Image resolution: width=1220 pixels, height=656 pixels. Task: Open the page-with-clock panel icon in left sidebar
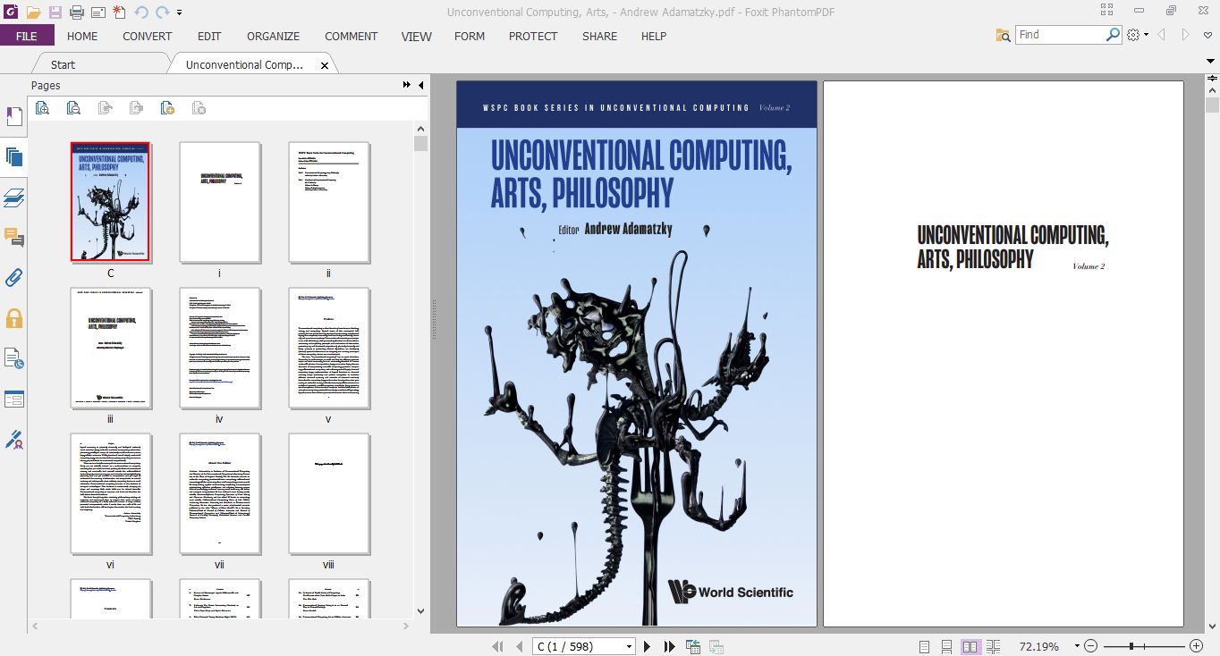(x=13, y=358)
